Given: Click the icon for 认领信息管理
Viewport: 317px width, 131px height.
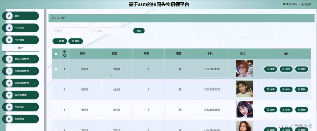Looking at the screenshot, I should pos(9,83).
